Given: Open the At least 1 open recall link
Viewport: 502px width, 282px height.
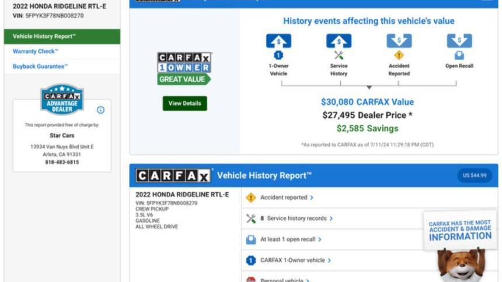Looking at the screenshot, I should pos(288,239).
